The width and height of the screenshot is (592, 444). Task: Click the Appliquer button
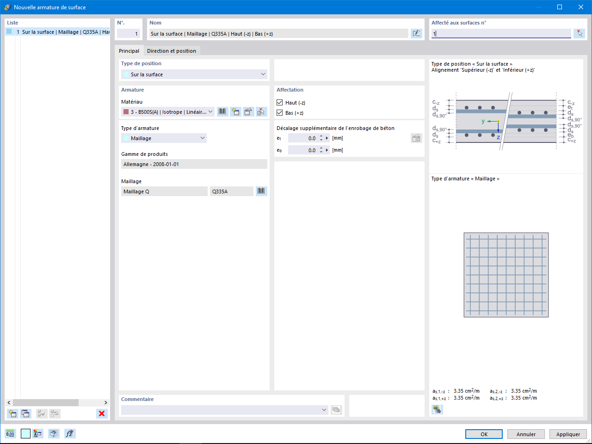568,434
